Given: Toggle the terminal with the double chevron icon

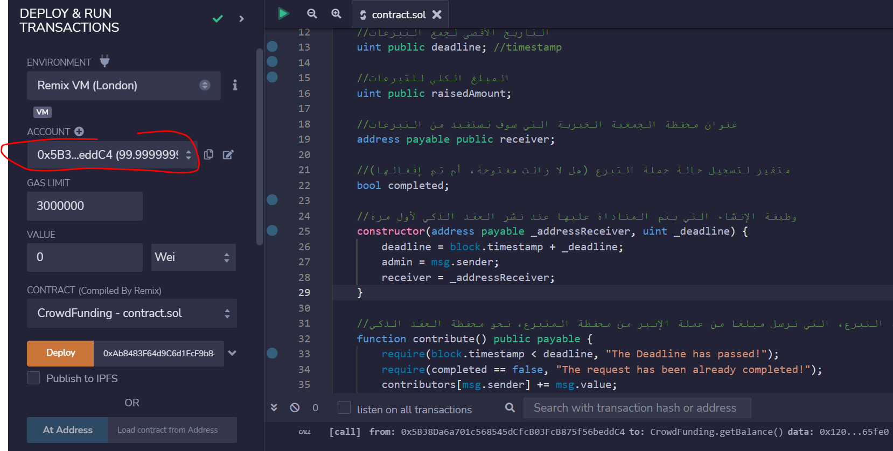Looking at the screenshot, I should [274, 407].
